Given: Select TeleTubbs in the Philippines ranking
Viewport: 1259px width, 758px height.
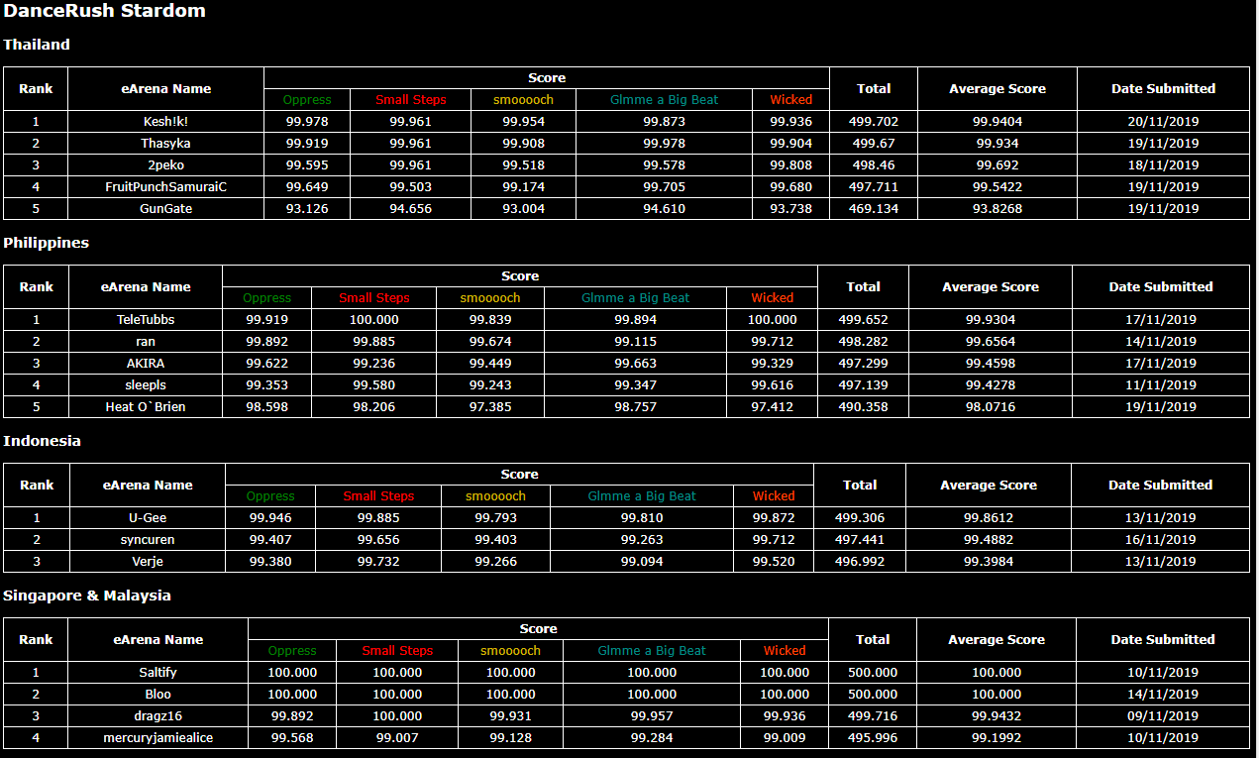Looking at the screenshot, I should tap(146, 320).
